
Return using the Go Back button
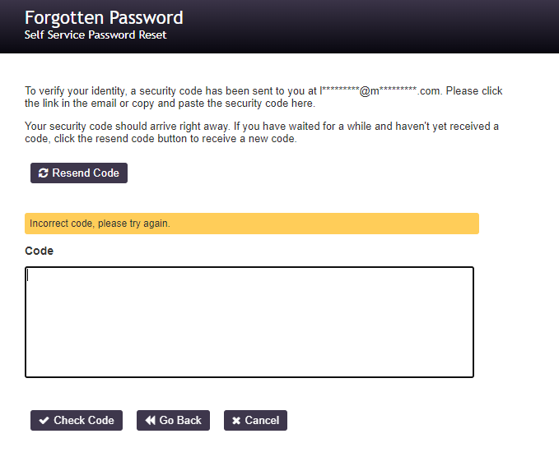(x=173, y=421)
